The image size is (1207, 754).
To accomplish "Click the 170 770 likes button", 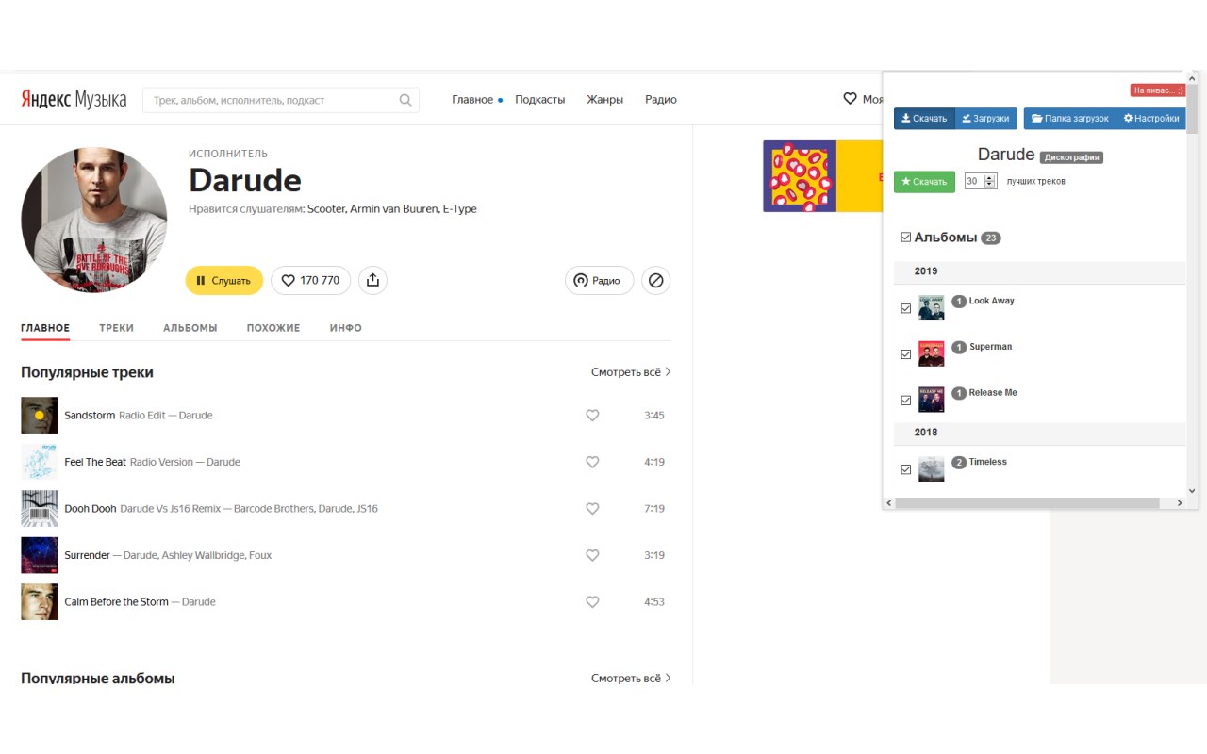I will [x=311, y=280].
